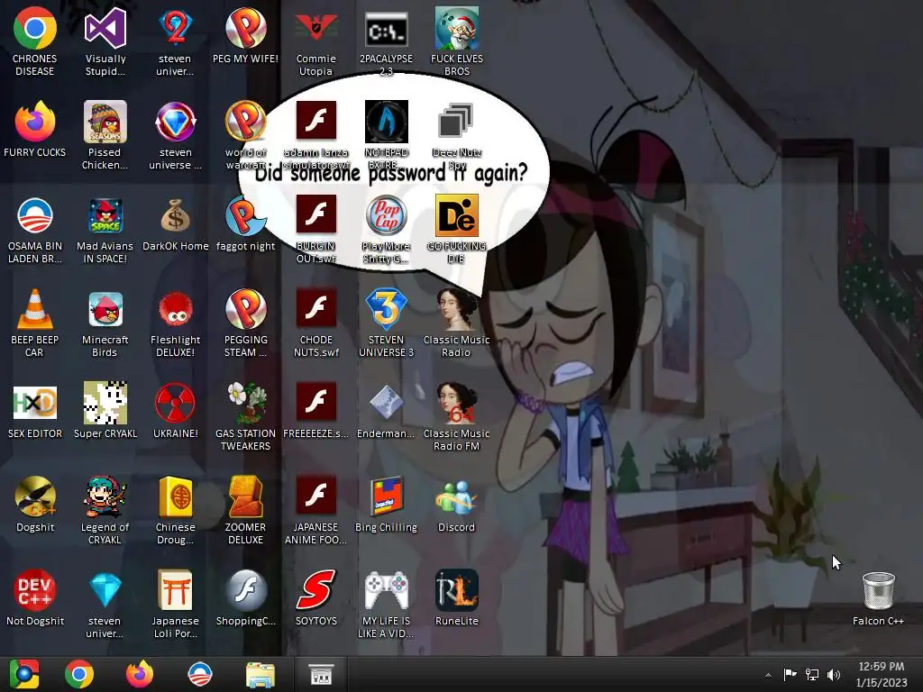Launch the Bing Chilling icon

point(386,505)
